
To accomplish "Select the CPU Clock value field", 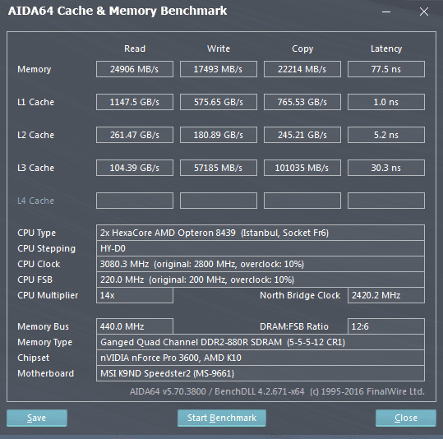I will (x=261, y=264).
